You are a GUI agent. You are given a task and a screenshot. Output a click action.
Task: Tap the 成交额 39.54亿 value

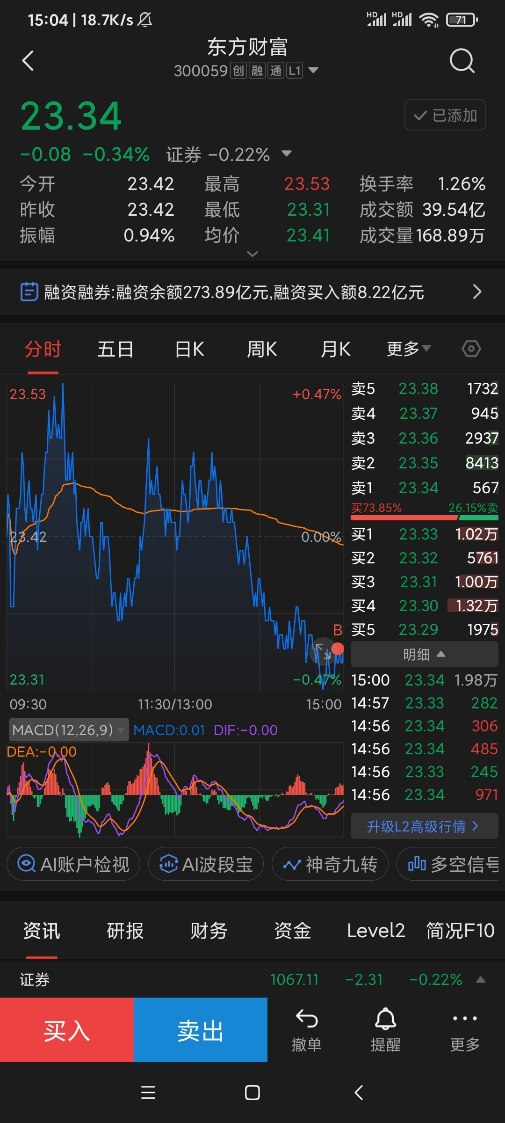click(x=454, y=210)
